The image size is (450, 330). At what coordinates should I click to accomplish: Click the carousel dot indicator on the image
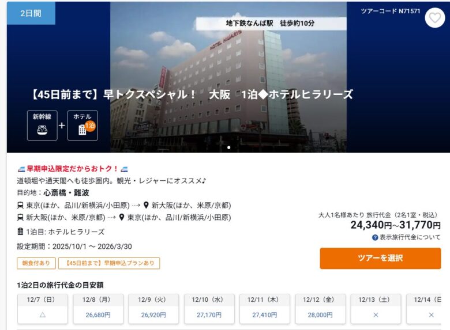(x=228, y=147)
